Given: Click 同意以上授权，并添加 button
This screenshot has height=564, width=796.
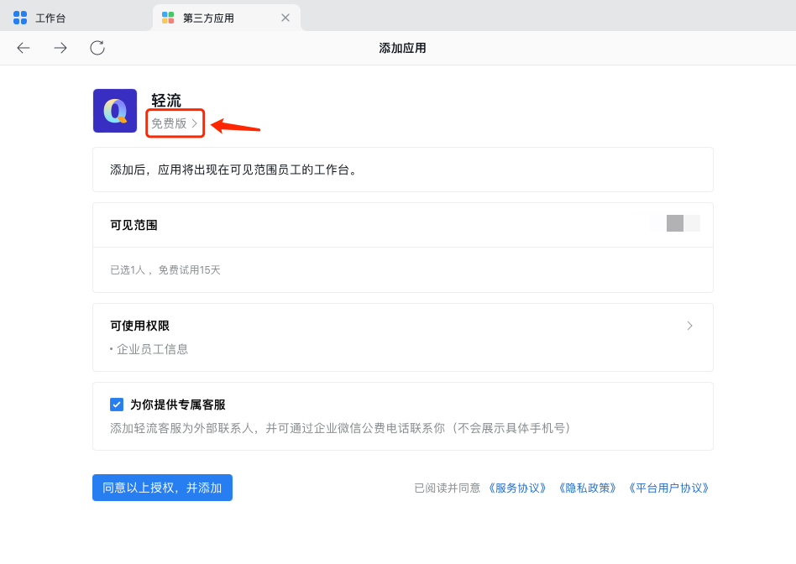Looking at the screenshot, I should click(x=162, y=488).
